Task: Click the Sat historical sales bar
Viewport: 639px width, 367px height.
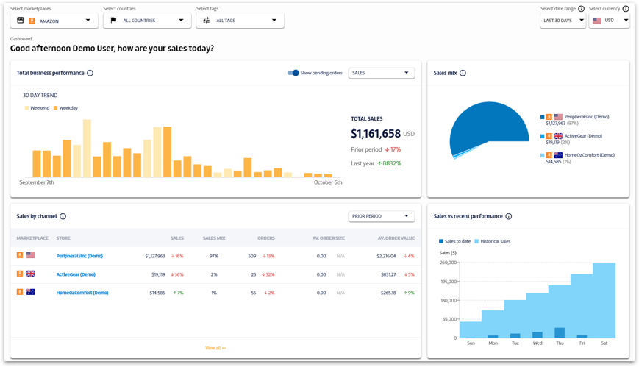Action: (604, 301)
